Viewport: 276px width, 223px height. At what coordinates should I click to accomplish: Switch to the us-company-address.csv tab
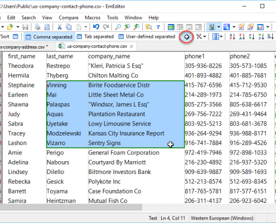click(24, 47)
